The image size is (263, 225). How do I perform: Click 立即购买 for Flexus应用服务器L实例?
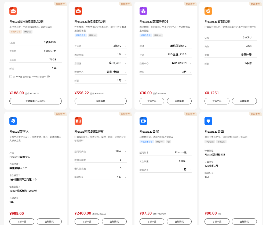[x=35, y=101]
